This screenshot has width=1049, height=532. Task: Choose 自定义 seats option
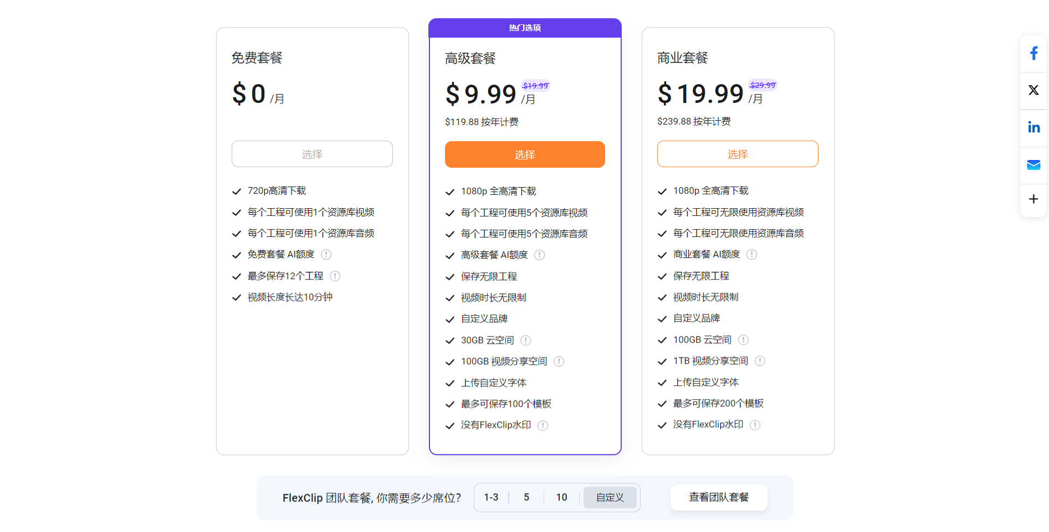(x=610, y=498)
